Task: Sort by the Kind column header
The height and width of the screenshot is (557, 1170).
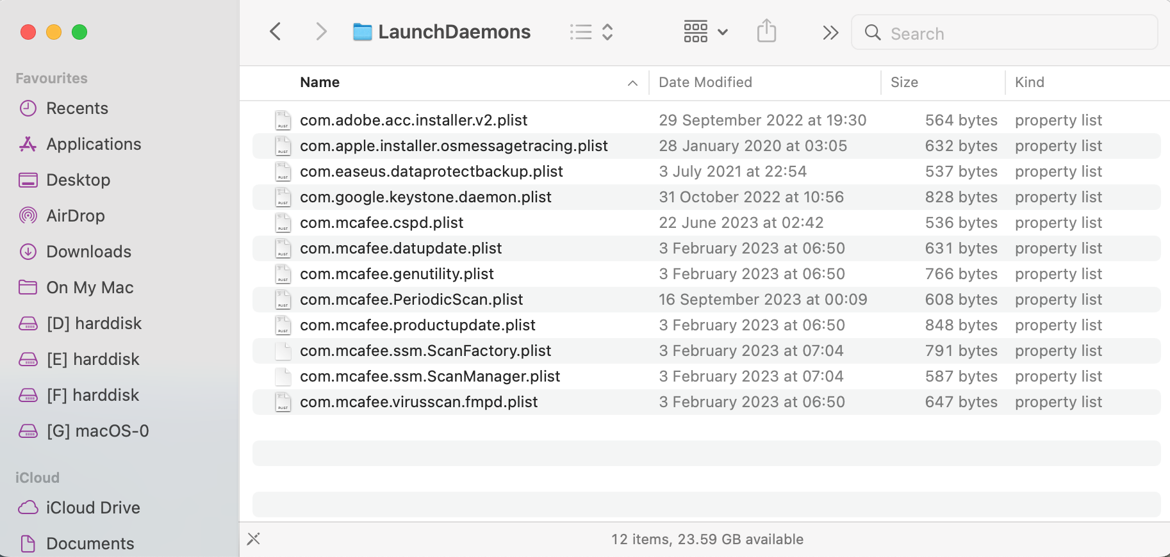Action: point(1030,82)
